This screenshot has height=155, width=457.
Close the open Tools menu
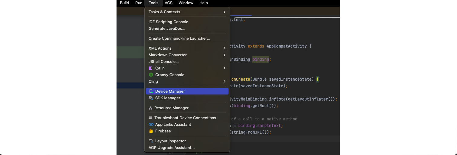coord(153,3)
